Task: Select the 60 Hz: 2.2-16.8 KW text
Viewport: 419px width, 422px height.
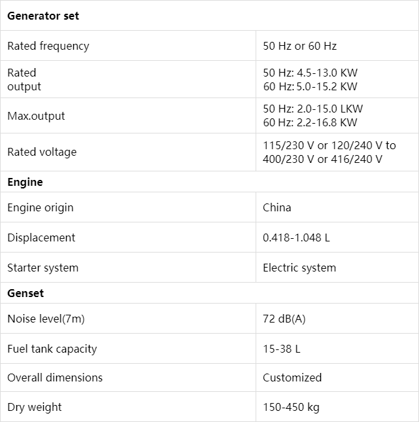Action: click(310, 122)
